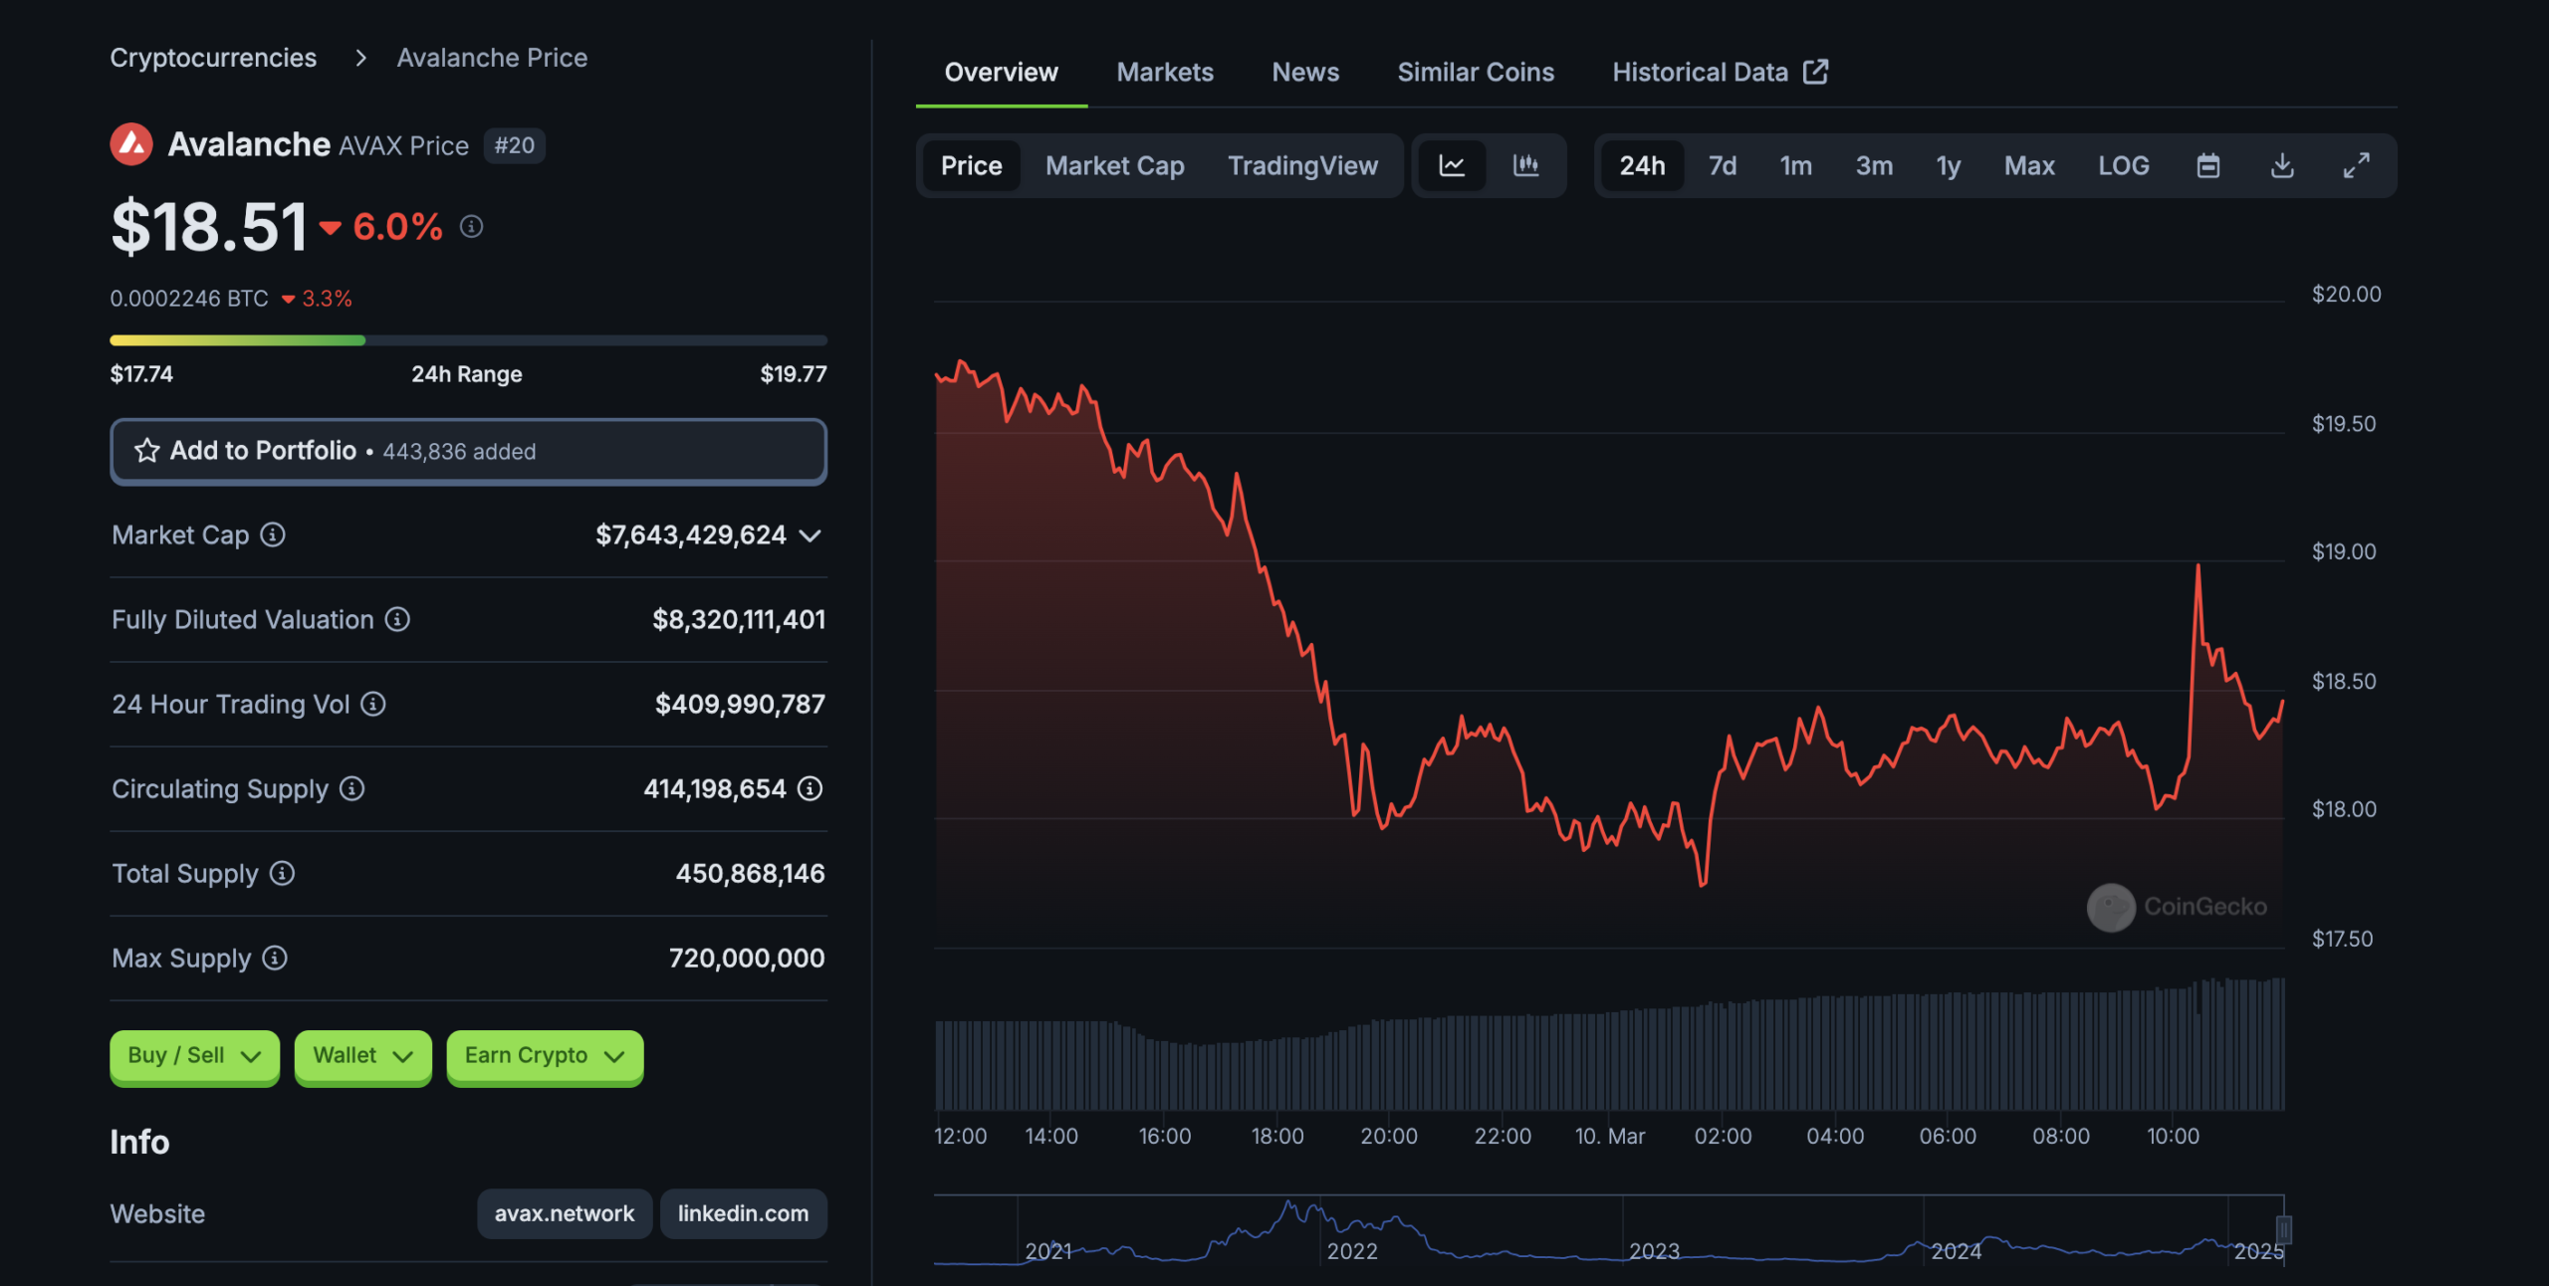This screenshot has width=2549, height=1286.
Task: Click the $19.77 range high value
Action: [x=794, y=374]
